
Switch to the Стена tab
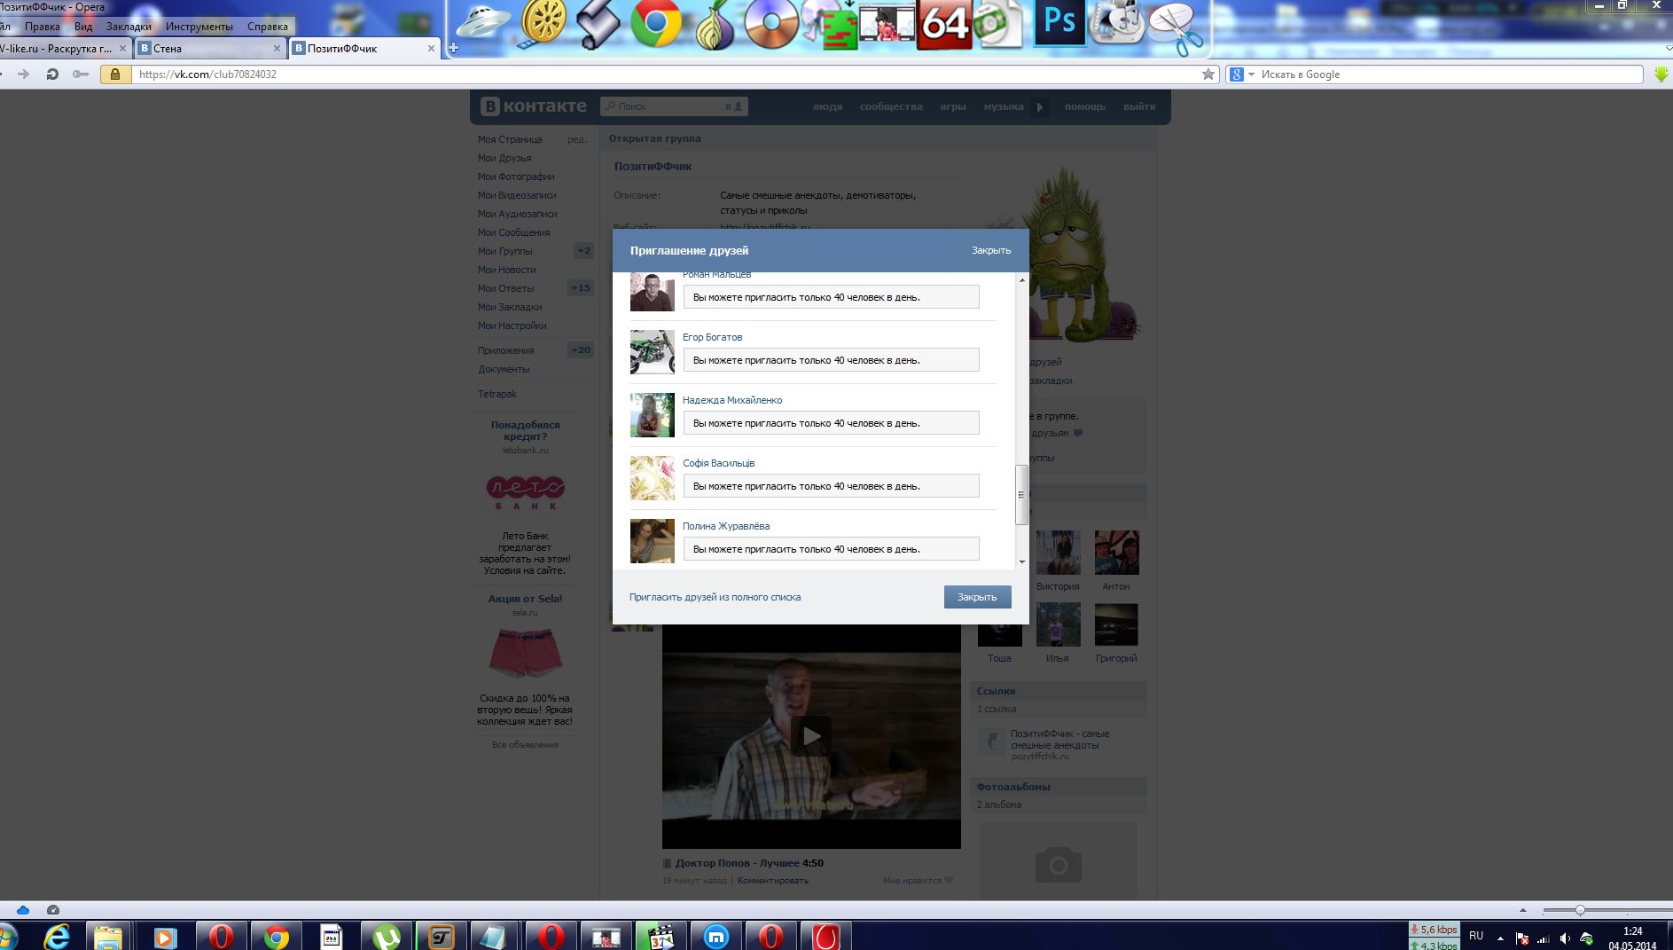(209, 49)
